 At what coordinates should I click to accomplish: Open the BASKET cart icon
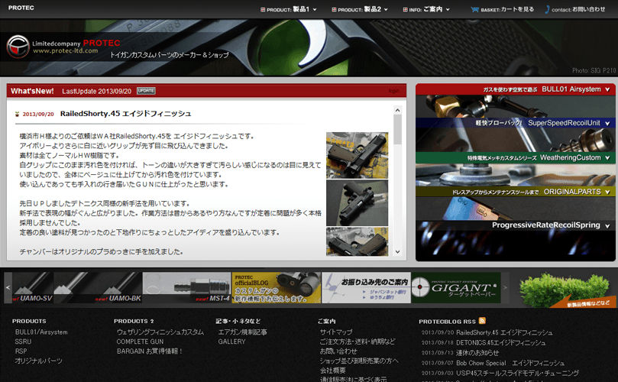click(x=474, y=9)
